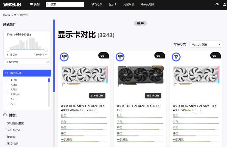Select the 像素率 filter

pos(11,137)
